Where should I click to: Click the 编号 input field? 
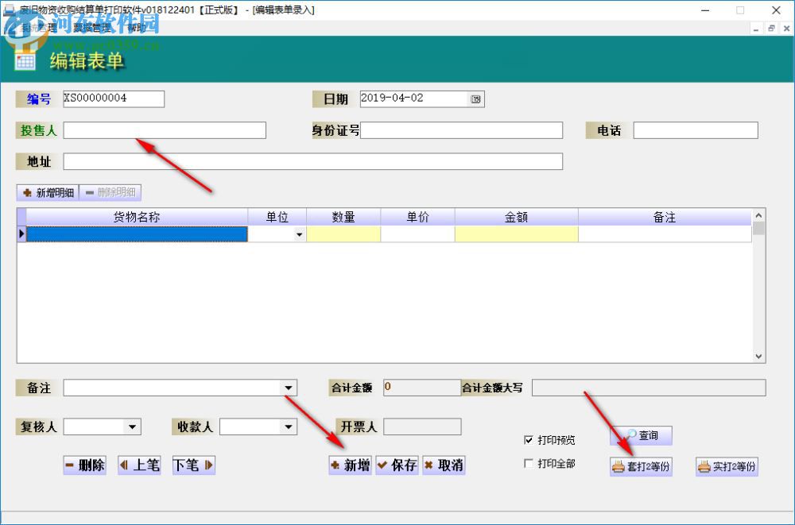coord(114,98)
